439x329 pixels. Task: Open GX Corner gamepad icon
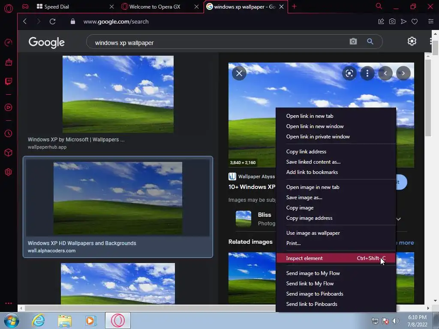pyautogui.click(x=25, y=6)
